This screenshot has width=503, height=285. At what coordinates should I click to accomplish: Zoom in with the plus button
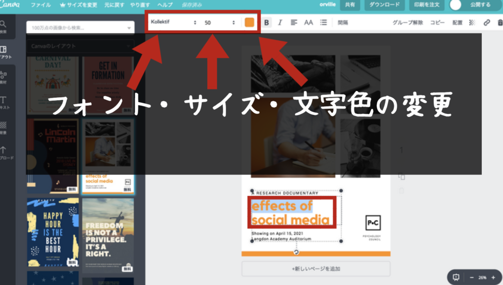click(x=493, y=278)
